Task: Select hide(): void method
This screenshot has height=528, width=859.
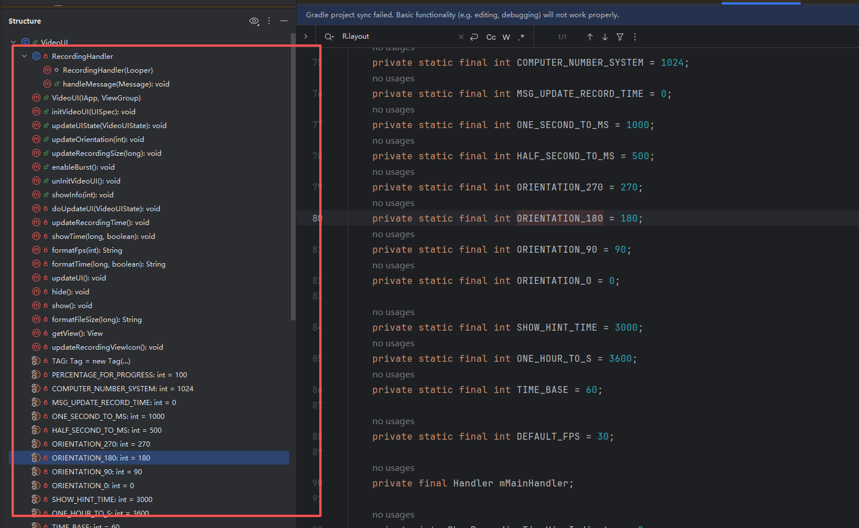Action: (70, 291)
